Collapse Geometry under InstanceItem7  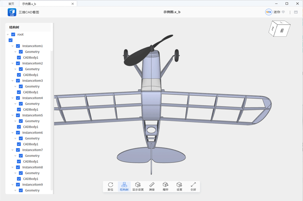(16, 156)
